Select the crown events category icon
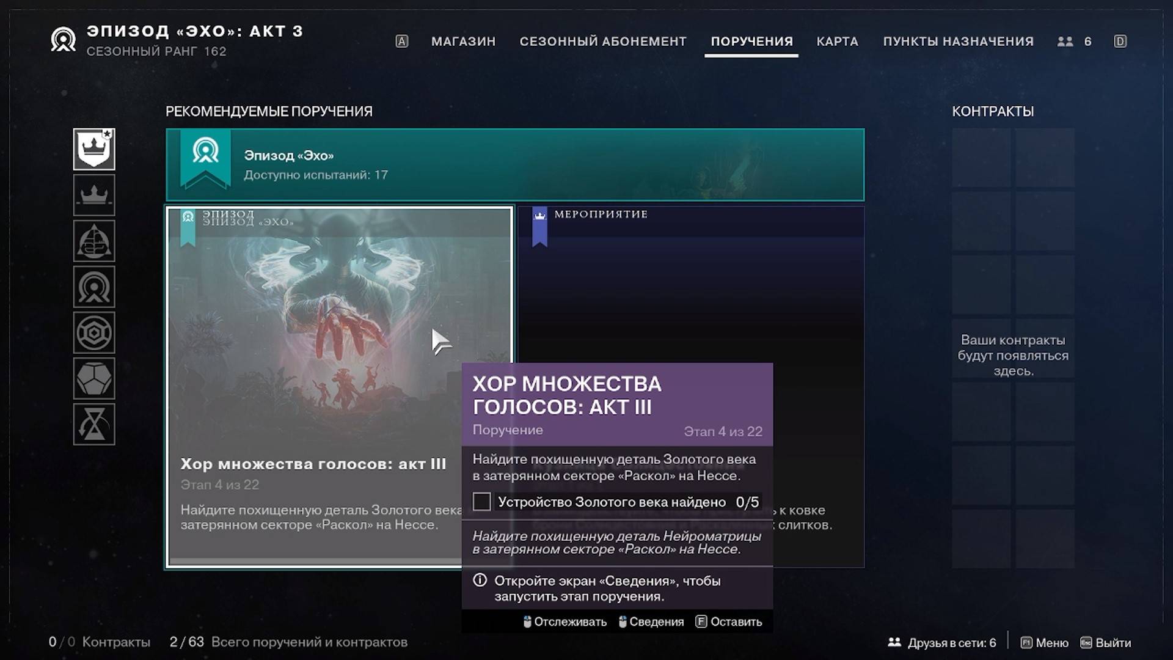 coord(94,195)
